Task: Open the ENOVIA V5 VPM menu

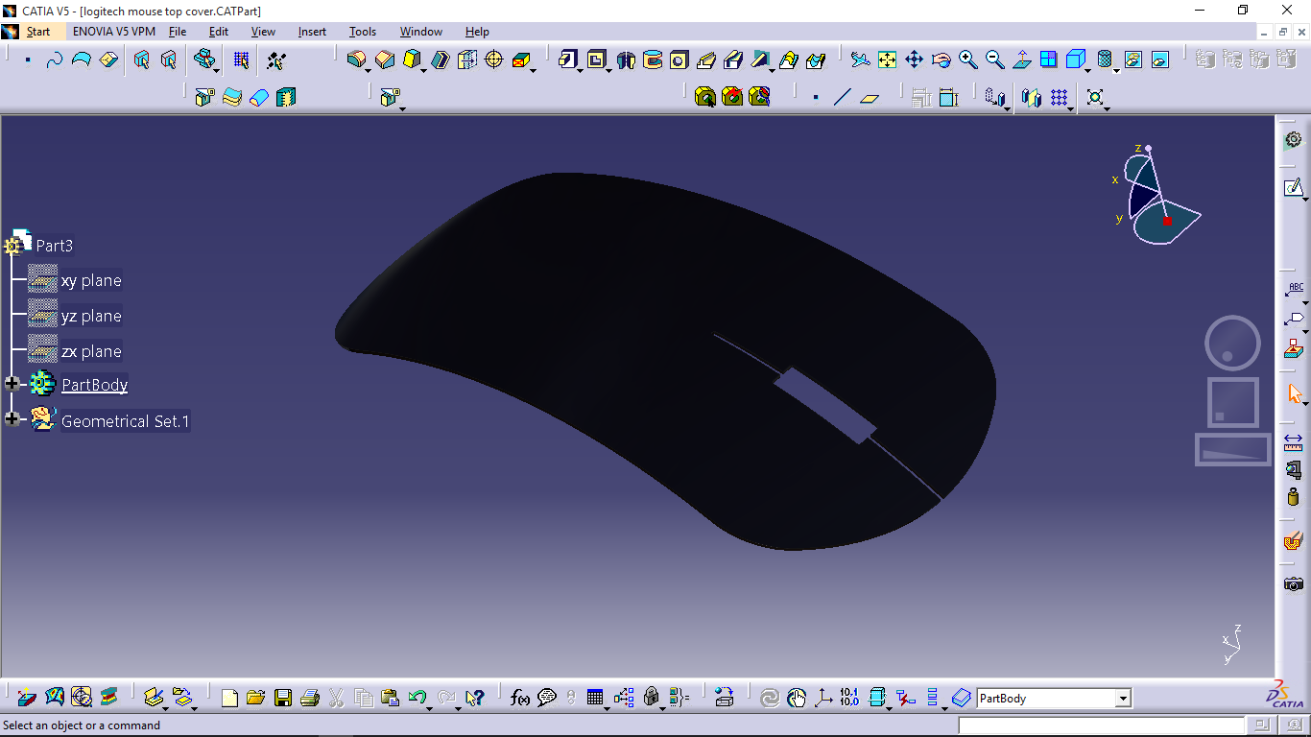Action: pos(114,32)
